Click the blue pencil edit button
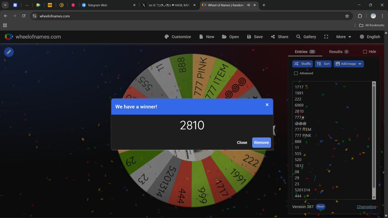Image resolution: width=388 pixels, height=218 pixels. (9, 52)
